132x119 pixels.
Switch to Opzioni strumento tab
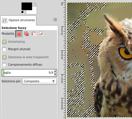pyautogui.click(x=18, y=20)
